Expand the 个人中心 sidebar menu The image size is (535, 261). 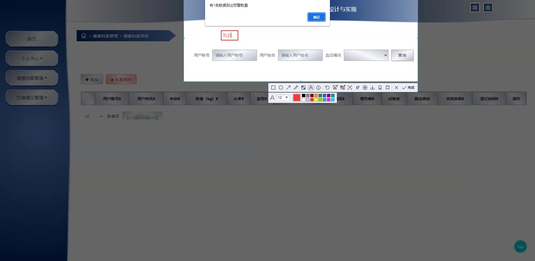[32, 59]
